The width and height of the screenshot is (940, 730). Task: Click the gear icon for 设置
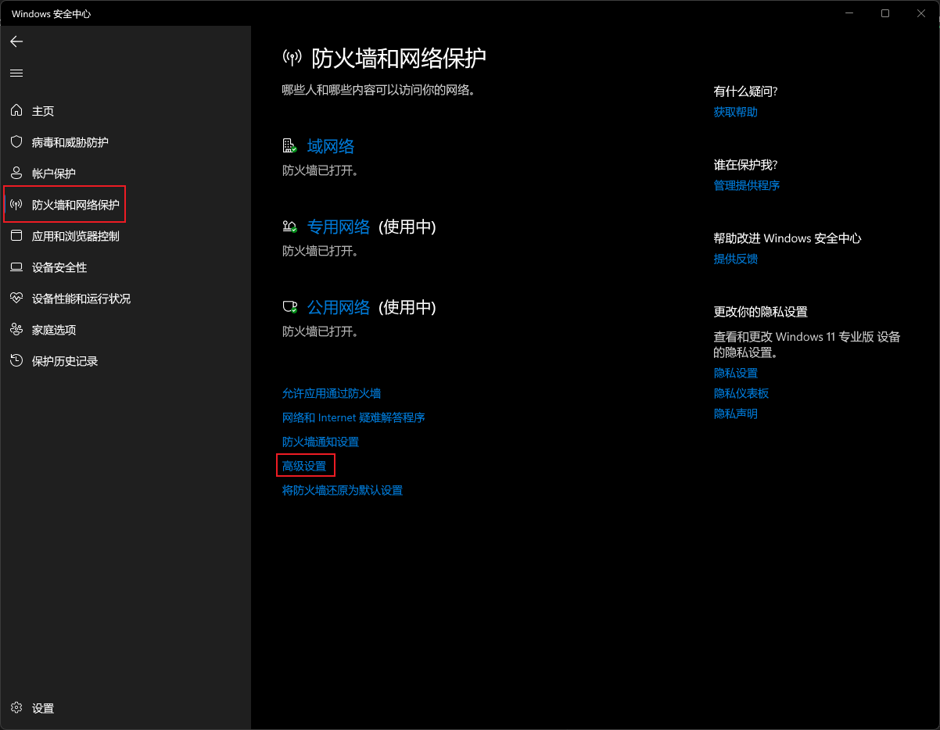tap(16, 708)
